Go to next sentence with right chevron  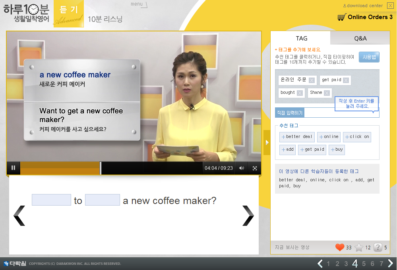pos(248,216)
